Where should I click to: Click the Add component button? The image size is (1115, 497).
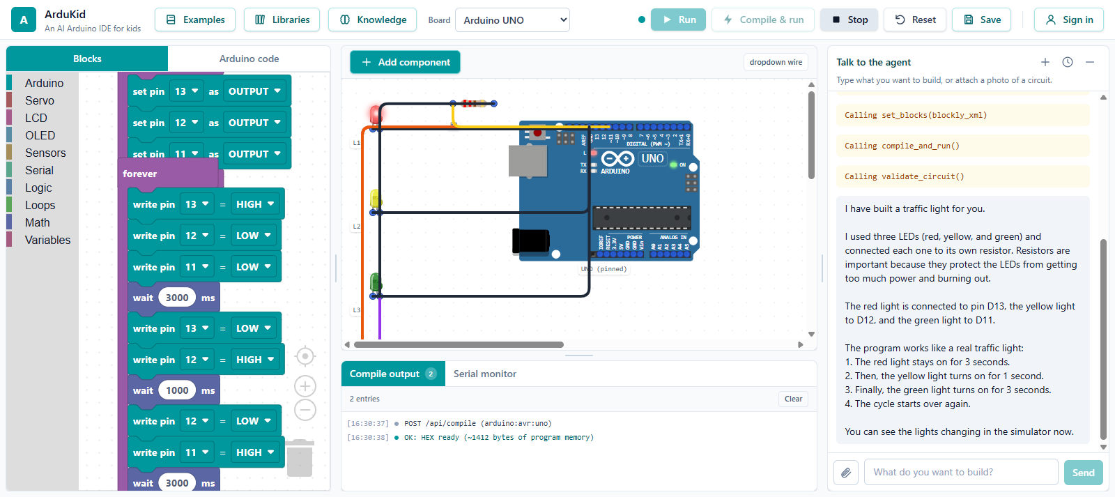pos(405,62)
